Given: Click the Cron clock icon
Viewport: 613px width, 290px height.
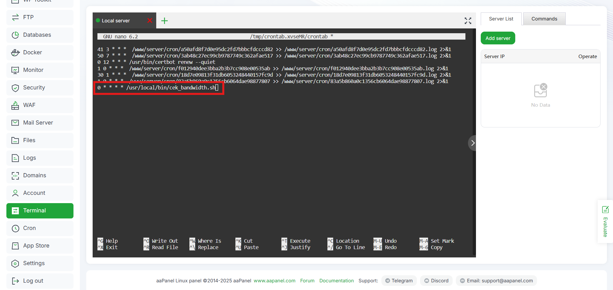Looking at the screenshot, I should tap(15, 228).
